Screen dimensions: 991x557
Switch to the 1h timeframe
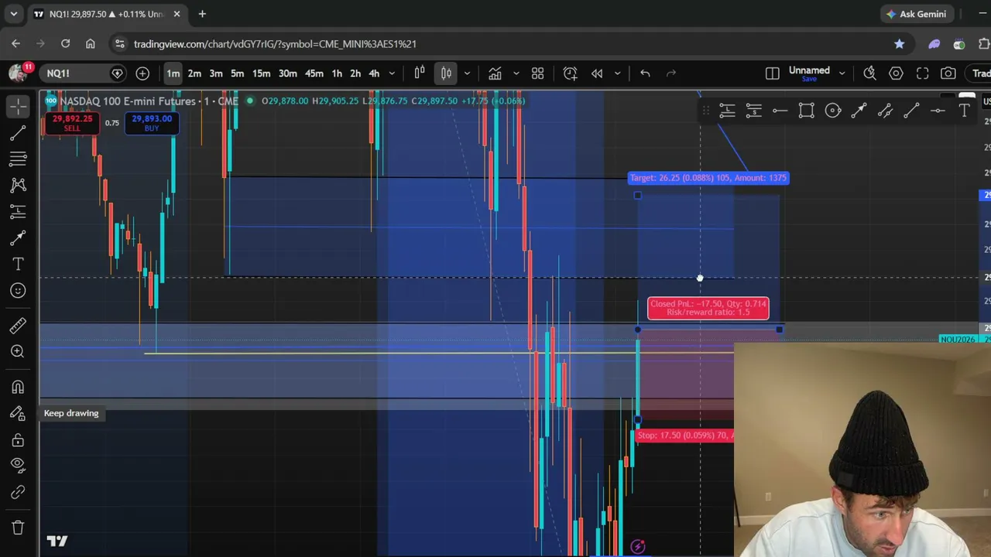point(337,73)
